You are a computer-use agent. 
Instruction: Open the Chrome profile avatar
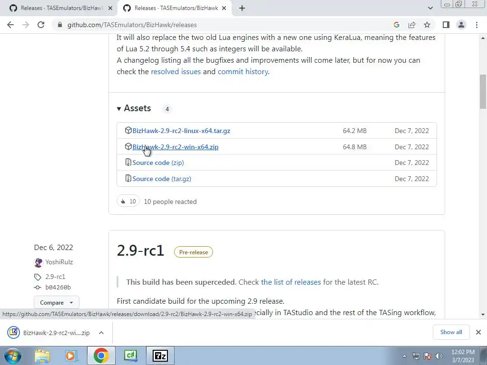pos(461,25)
